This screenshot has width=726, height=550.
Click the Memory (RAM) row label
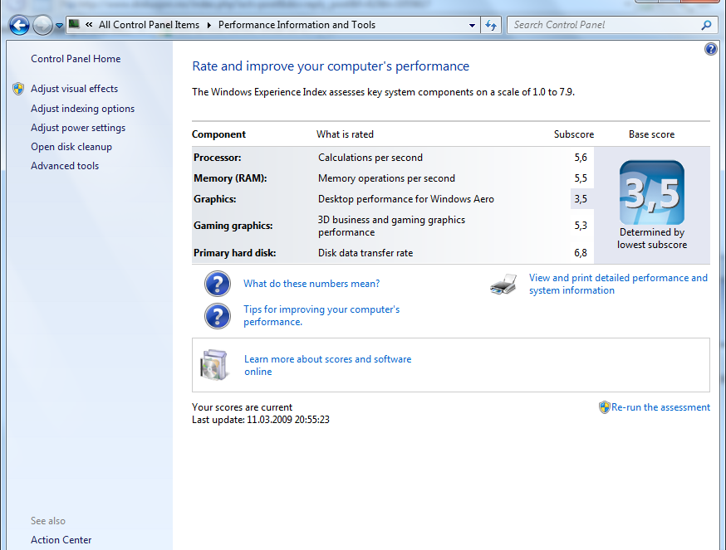tap(230, 178)
